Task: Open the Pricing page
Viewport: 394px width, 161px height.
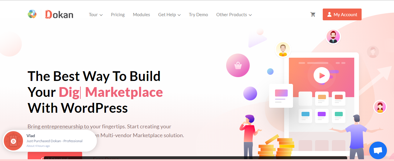Action: coord(118,15)
